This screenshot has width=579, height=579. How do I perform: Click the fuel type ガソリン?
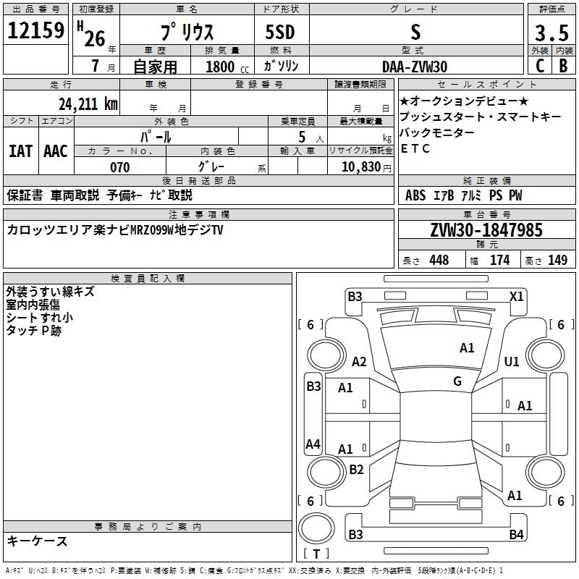(x=281, y=66)
